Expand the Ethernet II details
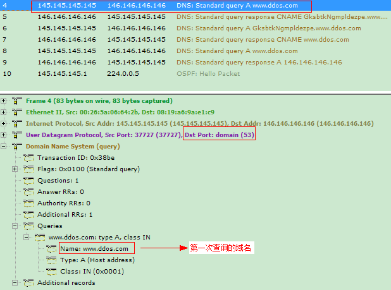The height and width of the screenshot is (290, 391). [x=5, y=112]
